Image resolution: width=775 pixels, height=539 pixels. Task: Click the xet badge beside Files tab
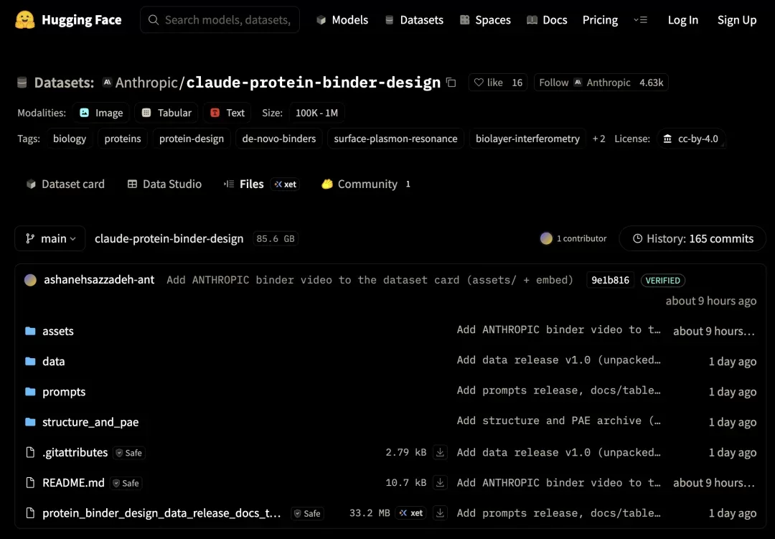click(x=285, y=184)
